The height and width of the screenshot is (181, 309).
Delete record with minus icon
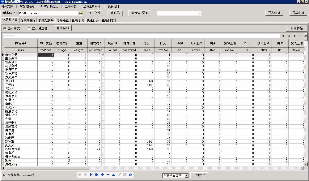pos(108,175)
